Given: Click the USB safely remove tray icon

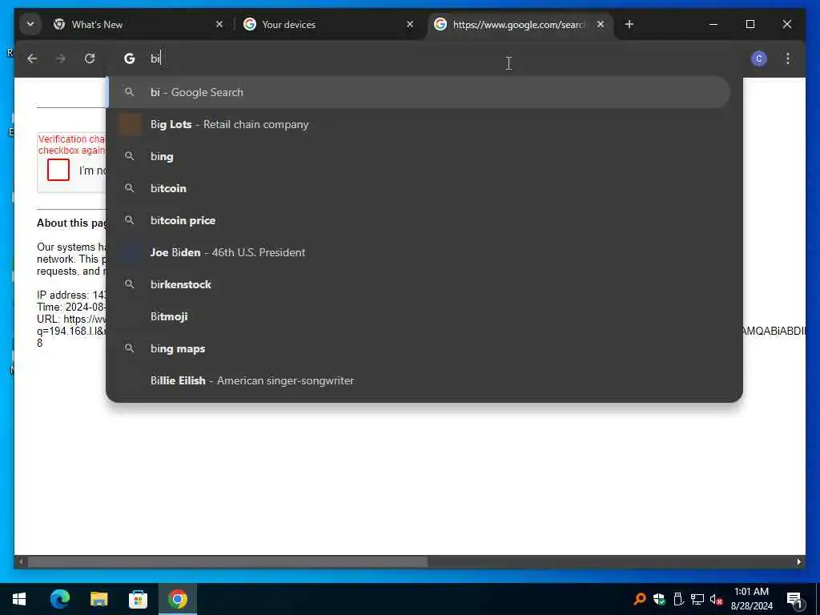Looking at the screenshot, I should pyautogui.click(x=678, y=599).
